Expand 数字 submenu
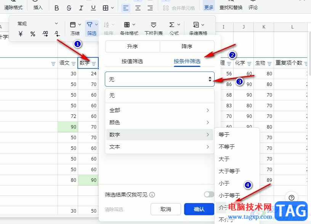This screenshot has width=311, height=224. click(160, 135)
